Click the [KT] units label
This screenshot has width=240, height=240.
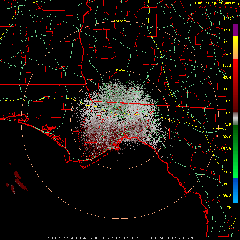coord(228,18)
